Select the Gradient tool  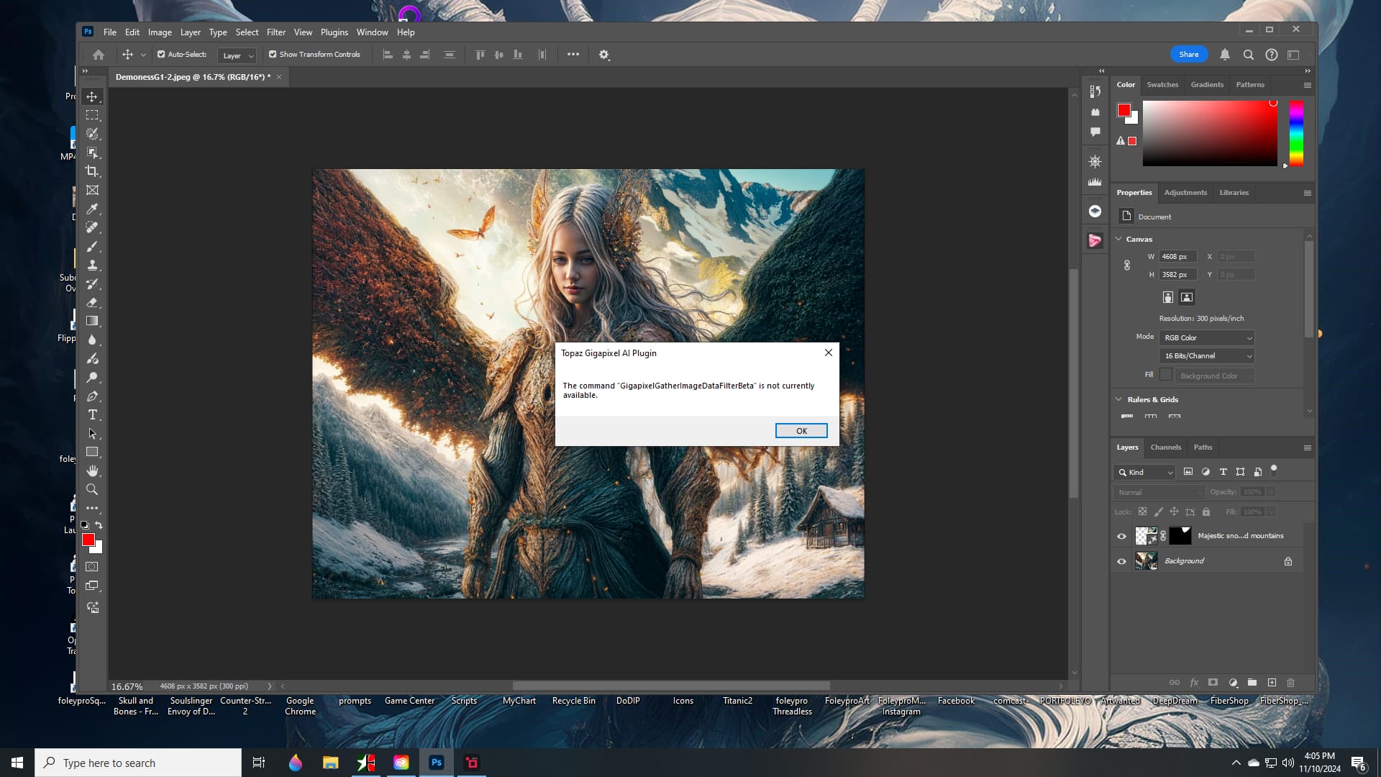coord(92,321)
